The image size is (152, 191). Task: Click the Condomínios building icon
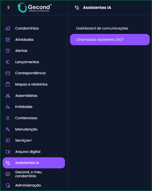tap(8, 28)
